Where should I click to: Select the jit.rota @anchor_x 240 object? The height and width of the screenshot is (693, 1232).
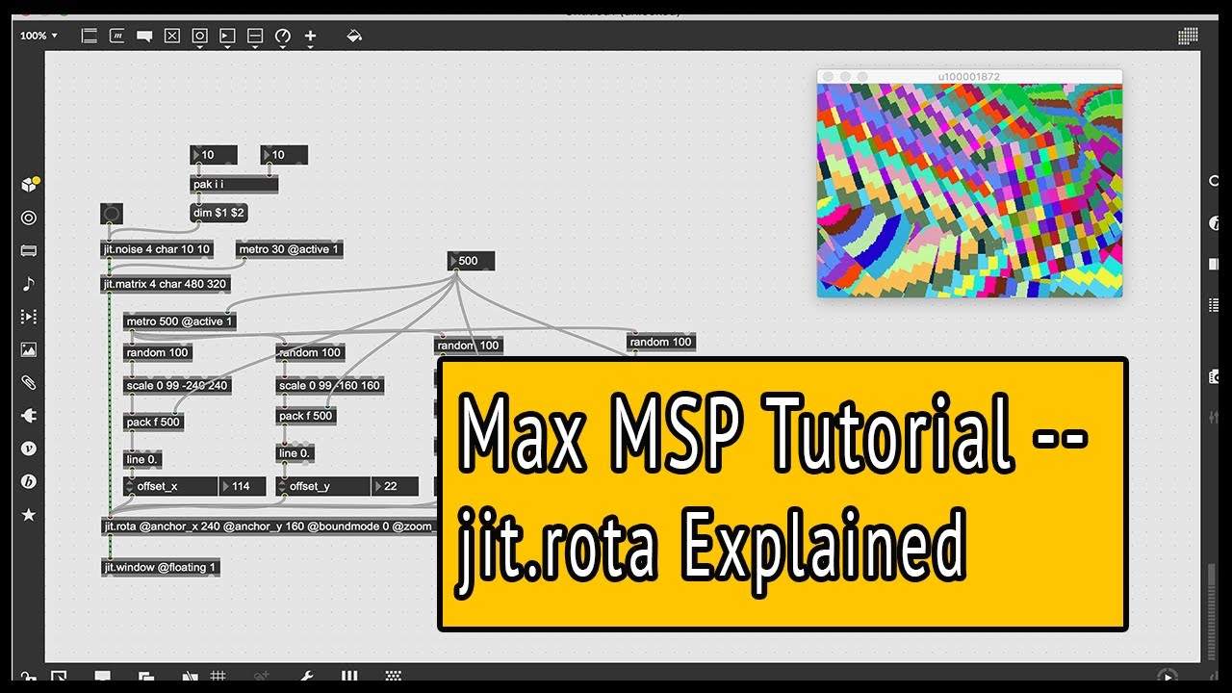pos(269,526)
